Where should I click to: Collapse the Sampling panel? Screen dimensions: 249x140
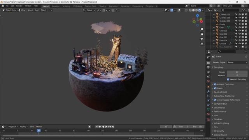pyautogui.click(x=212, y=67)
